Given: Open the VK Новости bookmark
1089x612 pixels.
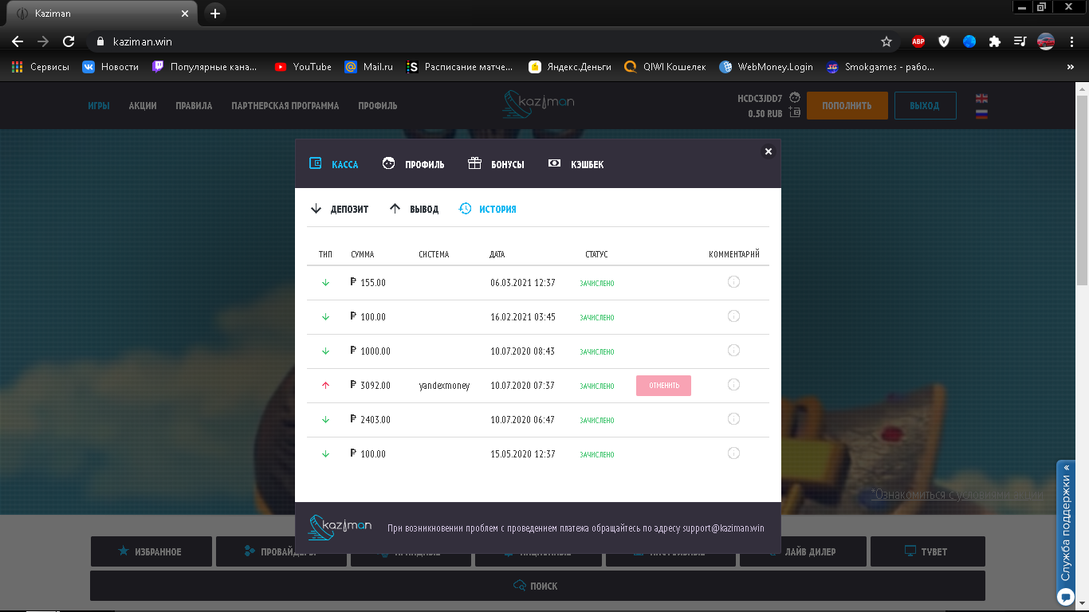Looking at the screenshot, I should coord(111,67).
